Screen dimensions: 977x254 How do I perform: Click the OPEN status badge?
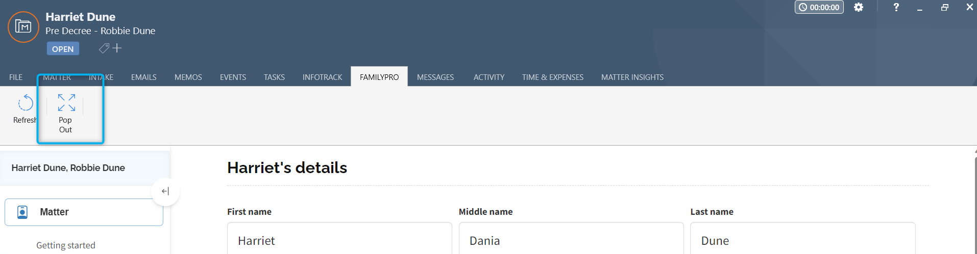[63, 49]
